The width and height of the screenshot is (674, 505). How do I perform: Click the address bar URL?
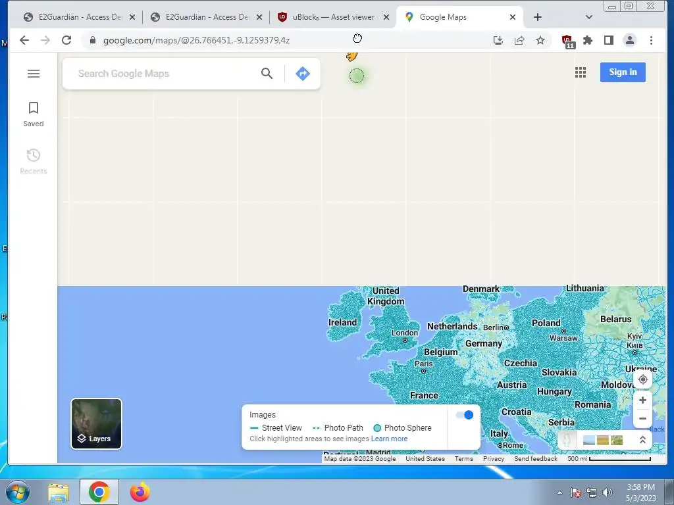coord(196,40)
